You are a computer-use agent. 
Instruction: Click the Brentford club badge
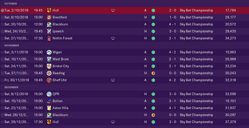click(x=49, y=17)
